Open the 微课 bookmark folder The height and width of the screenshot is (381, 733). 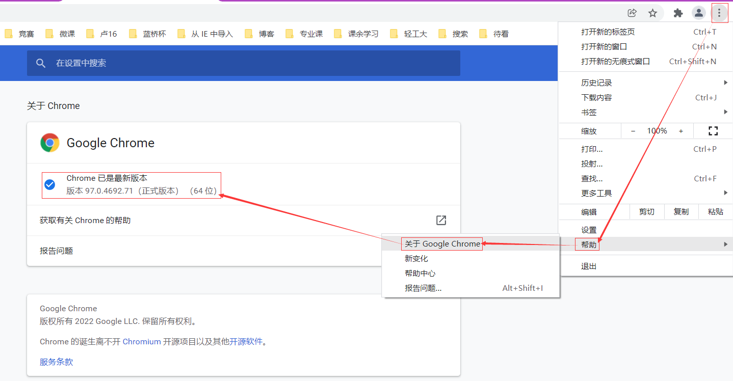coord(60,34)
